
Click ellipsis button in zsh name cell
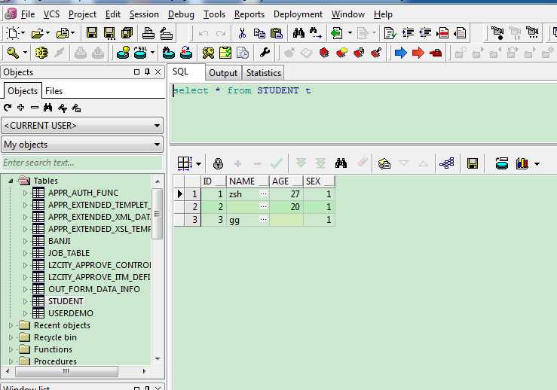263,193
